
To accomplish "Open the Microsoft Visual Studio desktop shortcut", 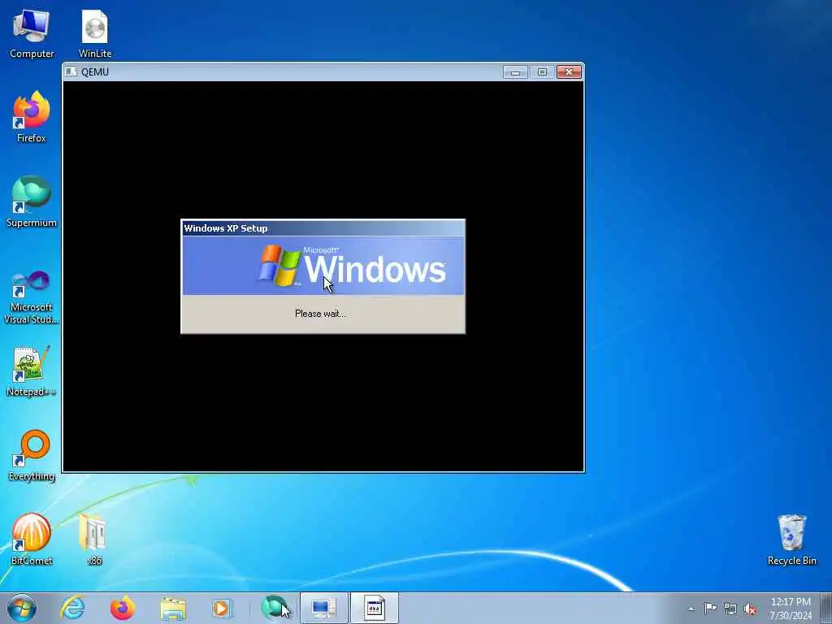I will pyautogui.click(x=32, y=297).
